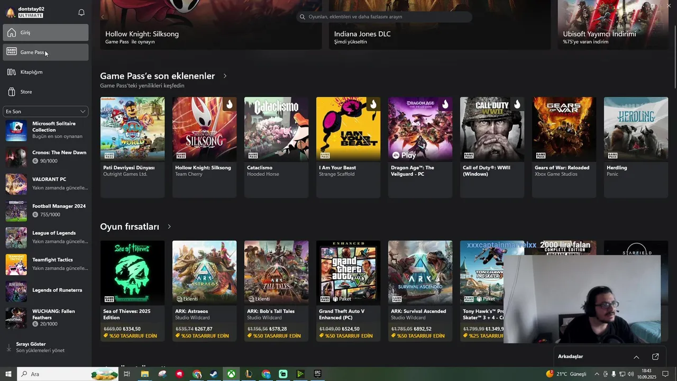The image size is (677, 381).
Task: Open the Cataclismo game card
Action: (276, 147)
